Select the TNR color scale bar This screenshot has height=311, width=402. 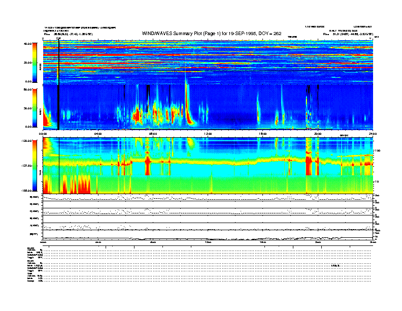tap(35, 166)
